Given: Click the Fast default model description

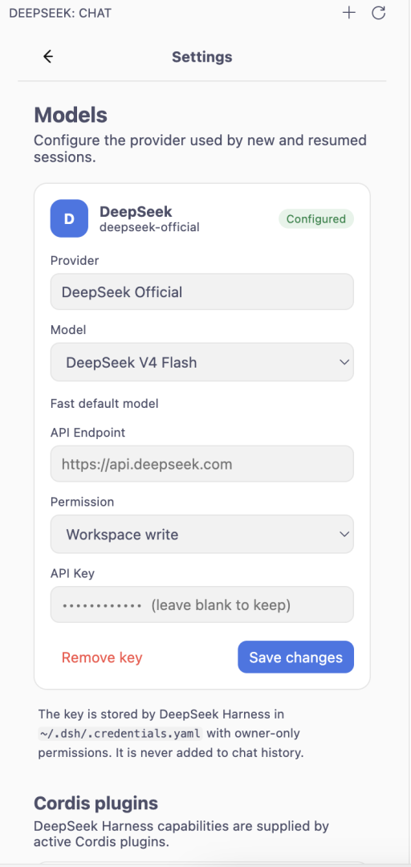Looking at the screenshot, I should (x=104, y=404).
